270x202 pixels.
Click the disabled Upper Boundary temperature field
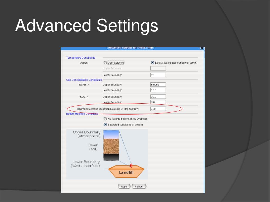[x=158, y=68]
